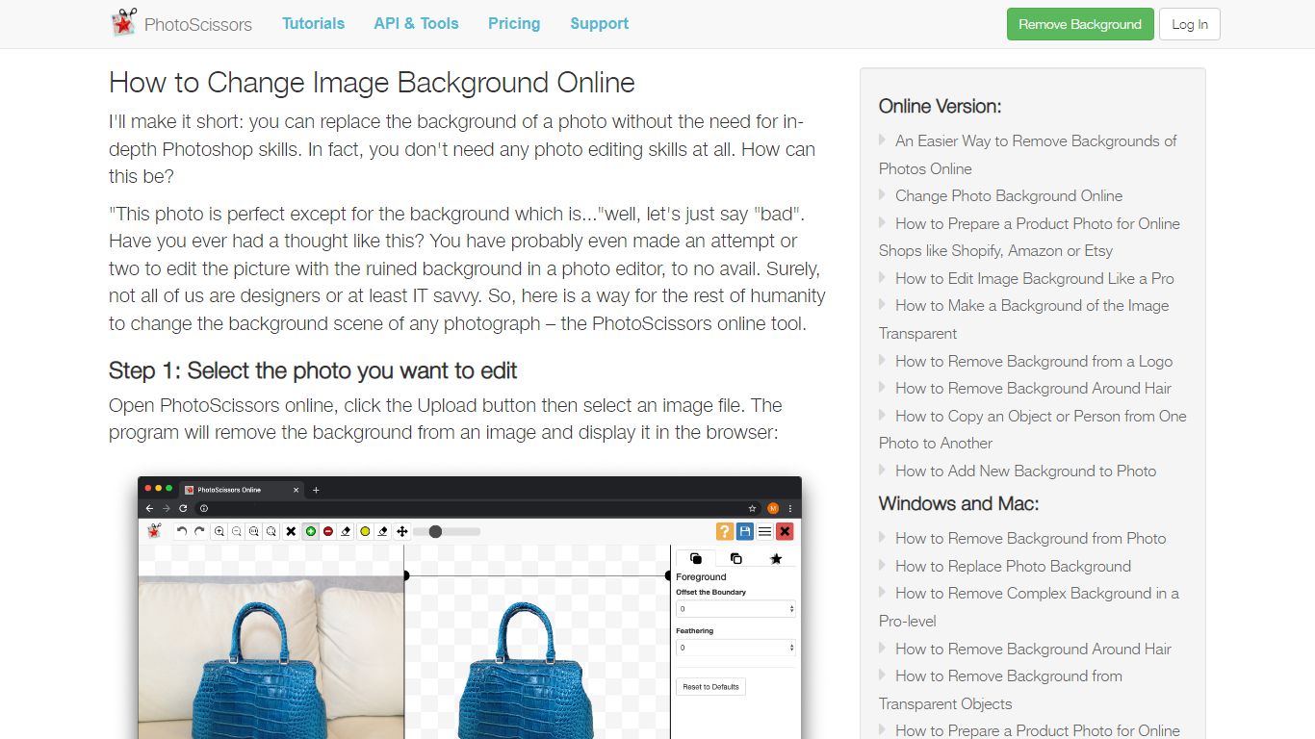This screenshot has height=739, width=1315.
Task: Click the black X clear-marks icon in the tutorial toolbar
Action: point(291,531)
